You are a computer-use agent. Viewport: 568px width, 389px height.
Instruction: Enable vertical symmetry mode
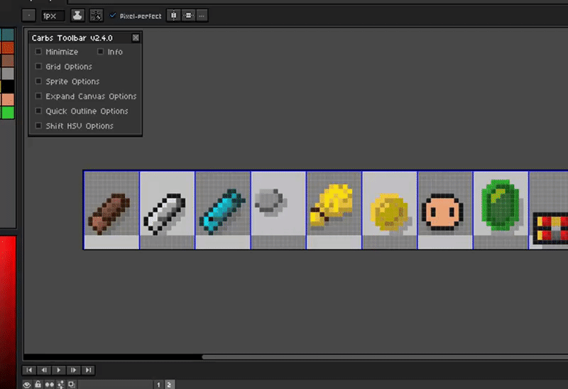point(173,16)
